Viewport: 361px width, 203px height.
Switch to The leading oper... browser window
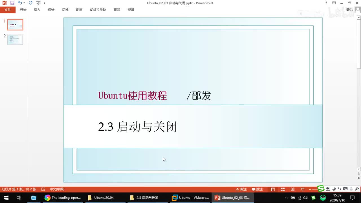point(63,198)
